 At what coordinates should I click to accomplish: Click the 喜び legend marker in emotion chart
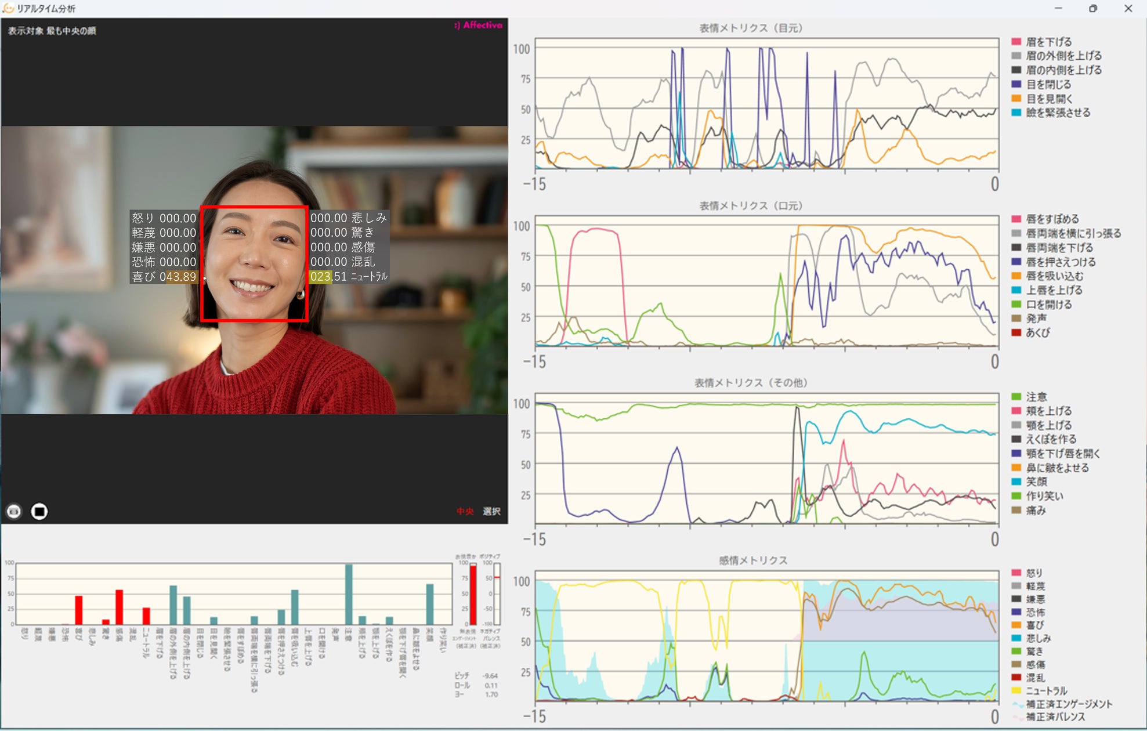1016,625
